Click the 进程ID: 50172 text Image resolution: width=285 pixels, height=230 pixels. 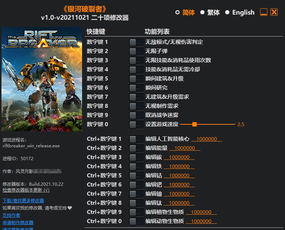(18, 159)
